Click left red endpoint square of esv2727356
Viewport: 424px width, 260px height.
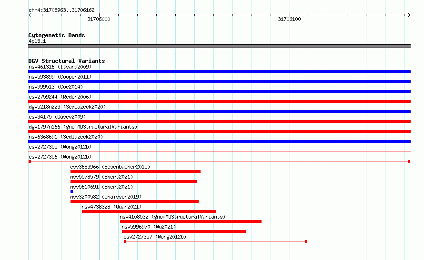click(x=30, y=161)
